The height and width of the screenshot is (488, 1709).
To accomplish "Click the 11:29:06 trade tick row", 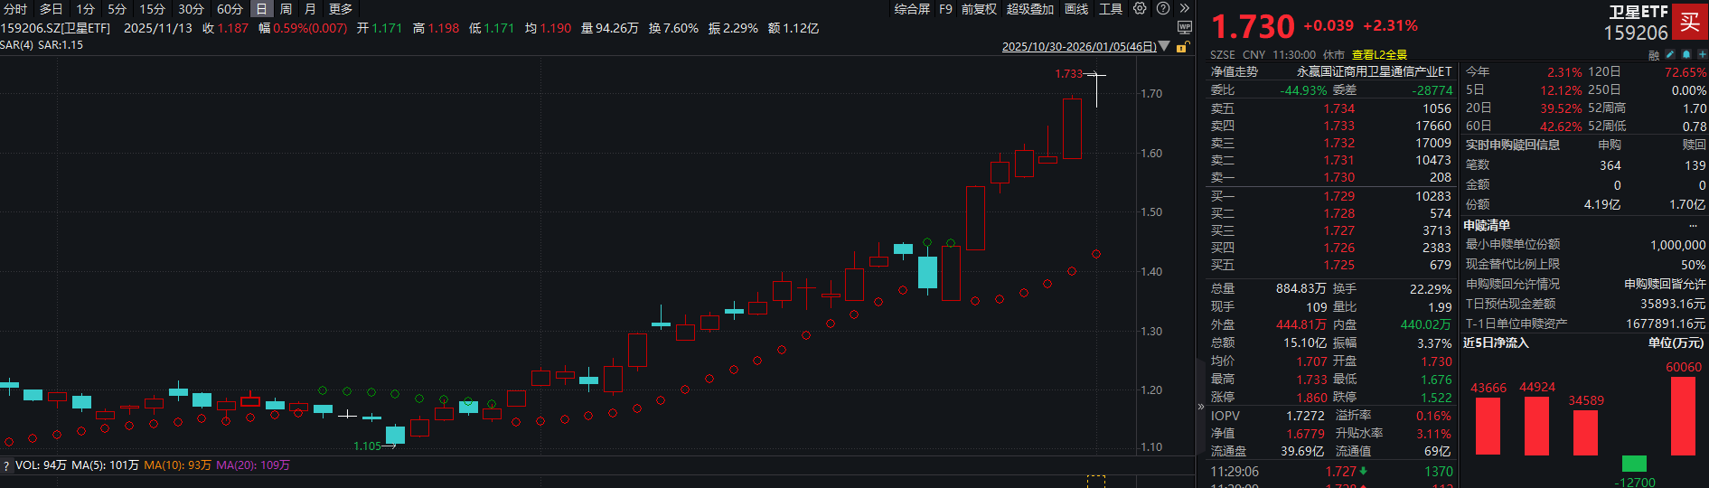I will pyautogui.click(x=1332, y=472).
